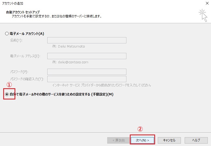Click the example text 例: daiki@contoso.com
211x146 pixels.
click(70, 62)
